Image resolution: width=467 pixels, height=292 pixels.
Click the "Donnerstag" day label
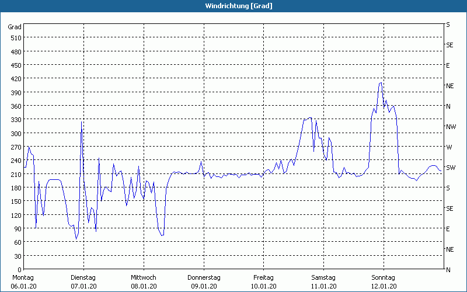click(204, 277)
